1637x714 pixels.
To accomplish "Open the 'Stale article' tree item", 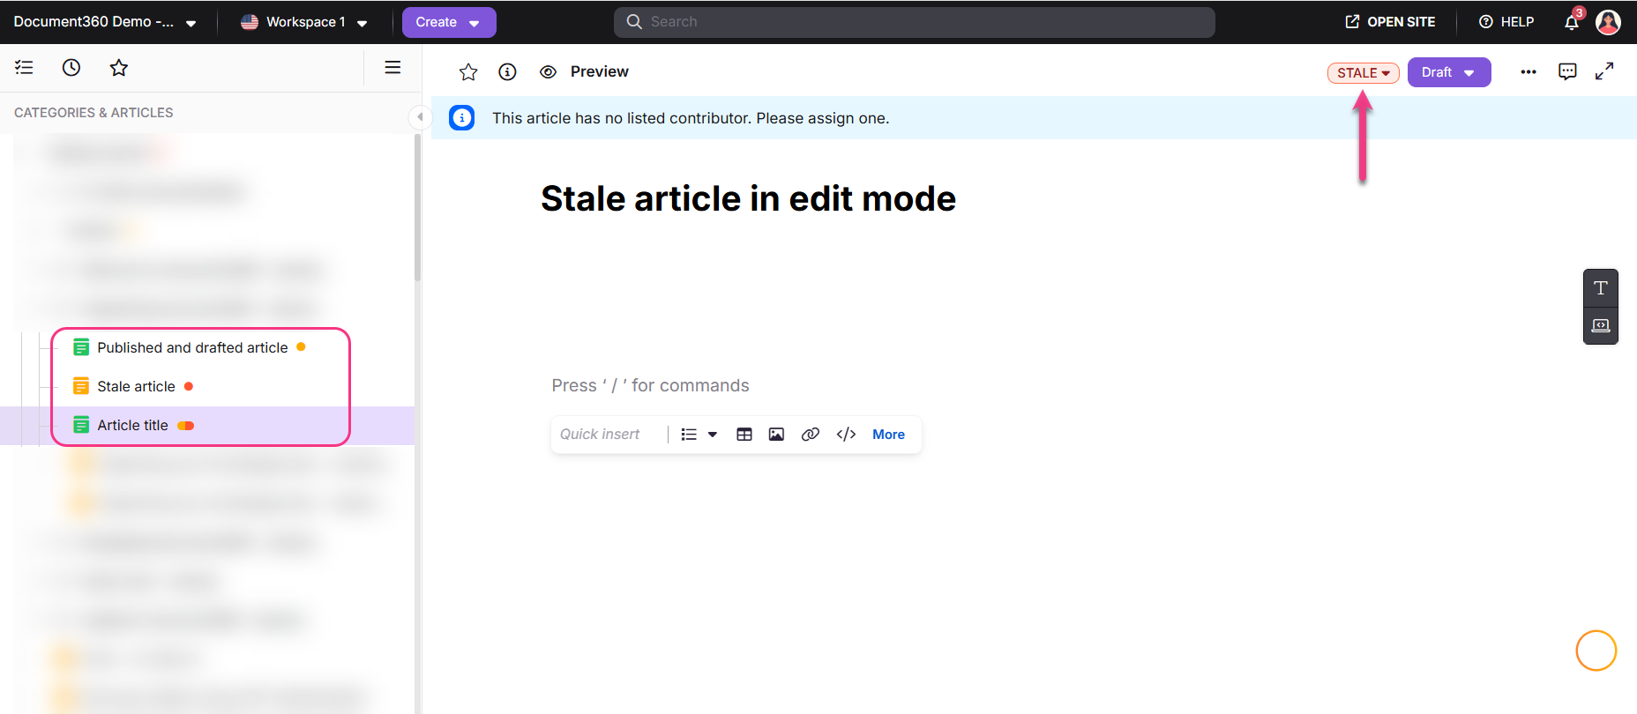I will coord(136,386).
